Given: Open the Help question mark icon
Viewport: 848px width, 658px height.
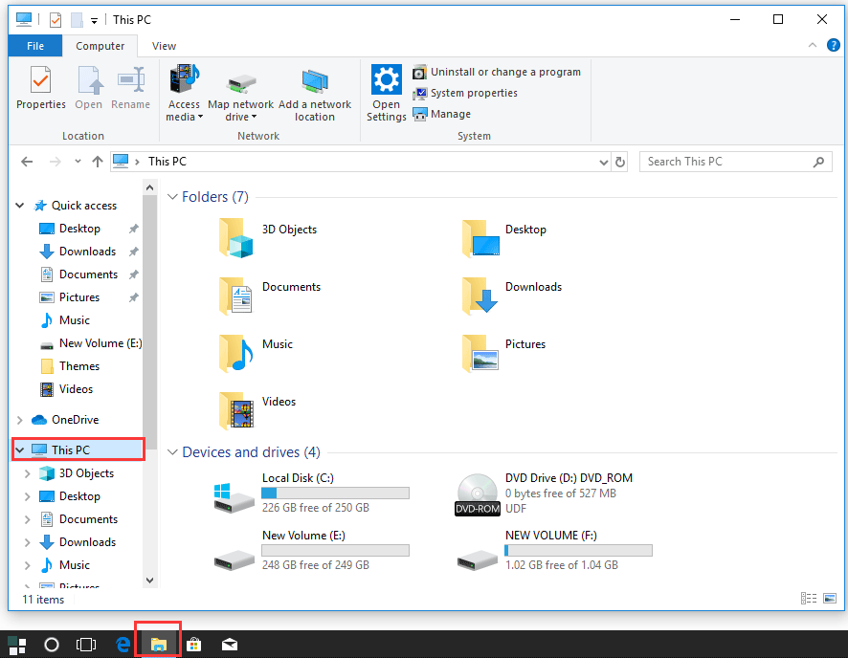Looking at the screenshot, I should (x=834, y=45).
